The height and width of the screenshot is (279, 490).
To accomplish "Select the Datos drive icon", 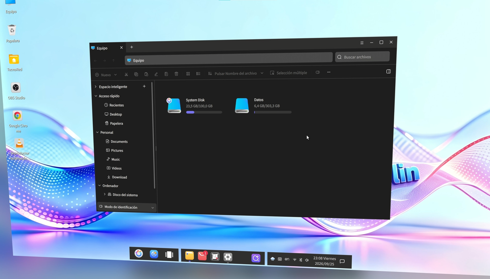I will 242,106.
